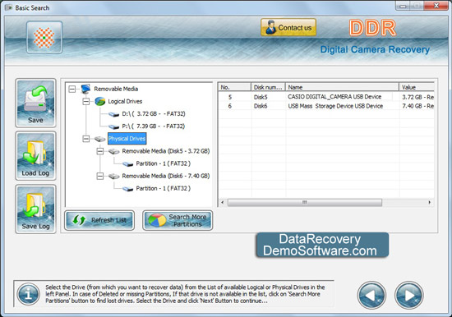Select Removable Media (Disk6 - 7.40 GB)
The height and width of the screenshot is (317, 452).
(166, 176)
